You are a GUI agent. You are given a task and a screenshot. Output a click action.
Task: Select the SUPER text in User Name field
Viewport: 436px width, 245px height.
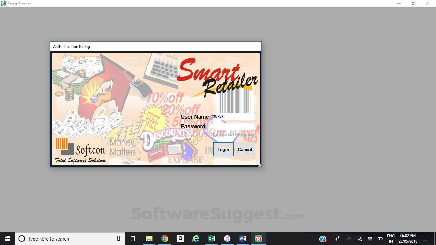click(218, 116)
